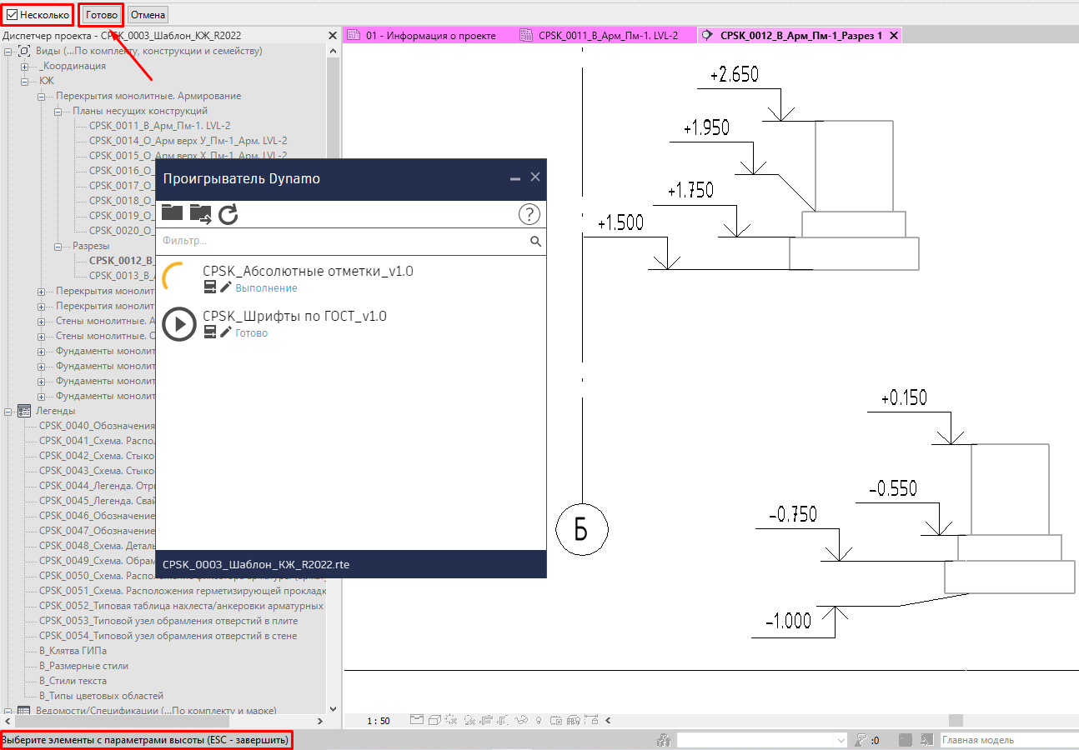Viewport: 1079px width, 750px height.
Task: Click the edit inputs icon for CPSK_Шрифты по ГОСТ
Action: coord(210,332)
